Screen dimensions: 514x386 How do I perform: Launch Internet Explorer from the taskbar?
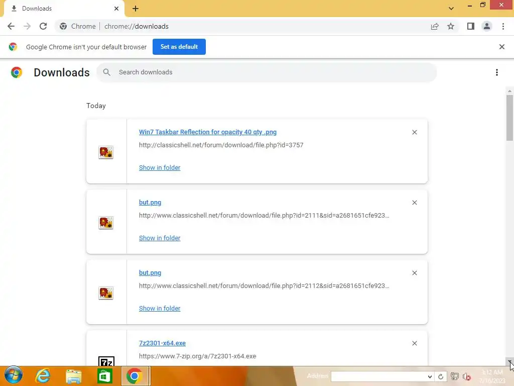tap(43, 376)
